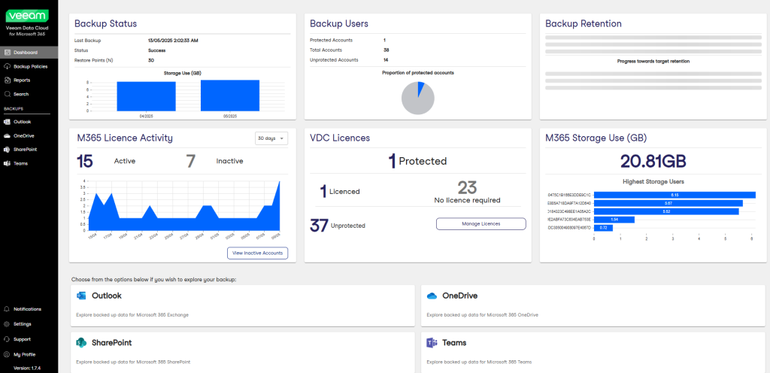
Task: Open Support from sidebar label
Action: pyautogui.click(x=22, y=339)
